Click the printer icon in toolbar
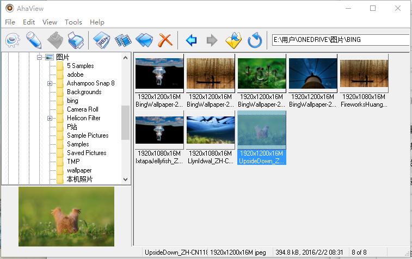The height and width of the screenshot is (259, 412). coord(75,40)
